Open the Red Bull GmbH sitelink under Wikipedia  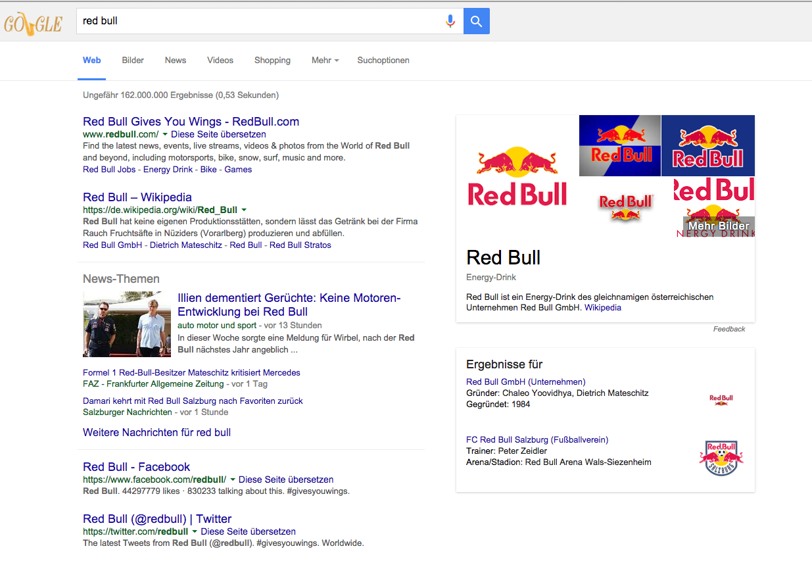(x=112, y=245)
